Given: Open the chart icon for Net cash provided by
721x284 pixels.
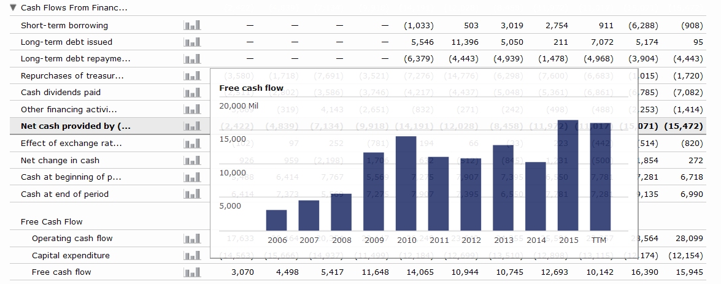Looking at the screenshot, I should 192,126.
